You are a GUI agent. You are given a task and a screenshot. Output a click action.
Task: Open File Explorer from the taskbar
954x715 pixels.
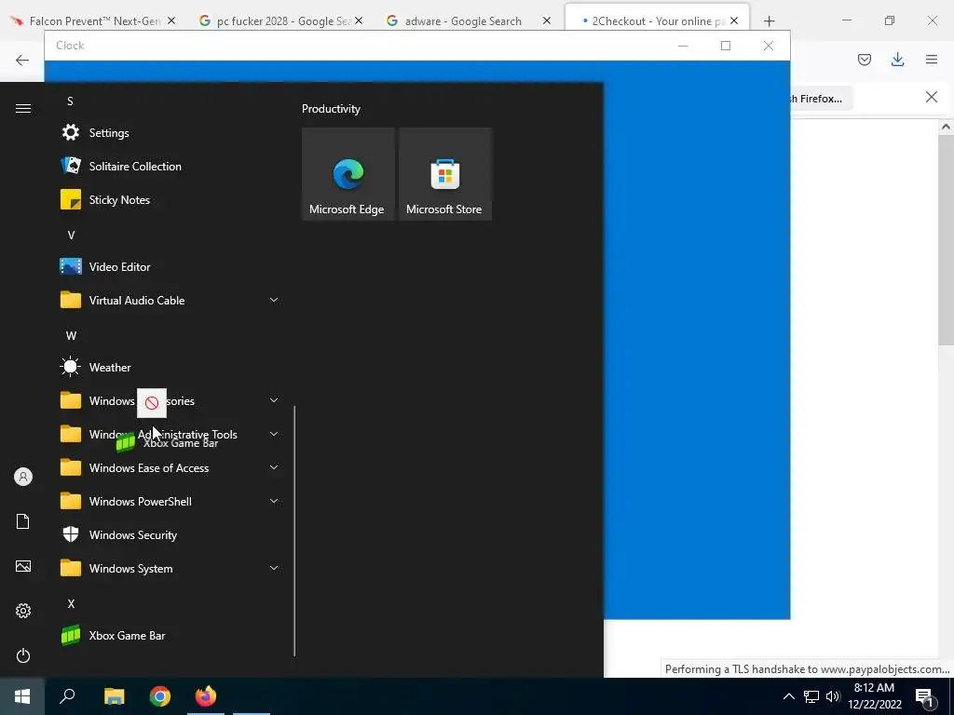114,696
